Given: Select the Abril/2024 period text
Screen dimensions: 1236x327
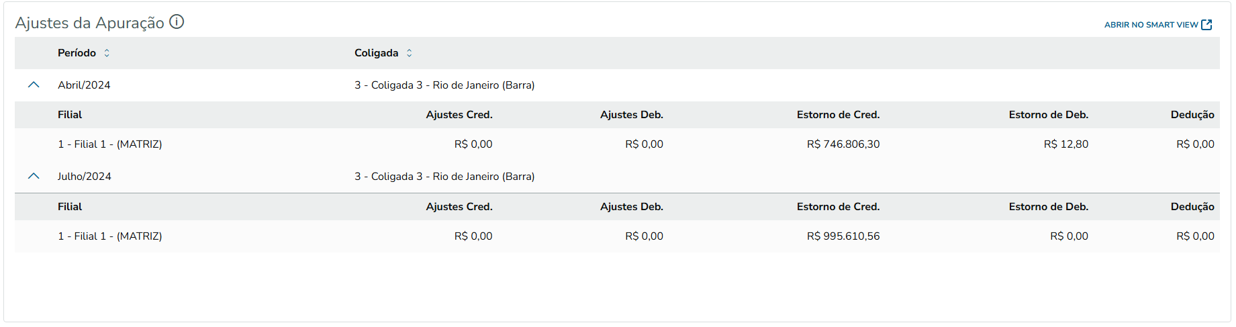Looking at the screenshot, I should (x=84, y=85).
